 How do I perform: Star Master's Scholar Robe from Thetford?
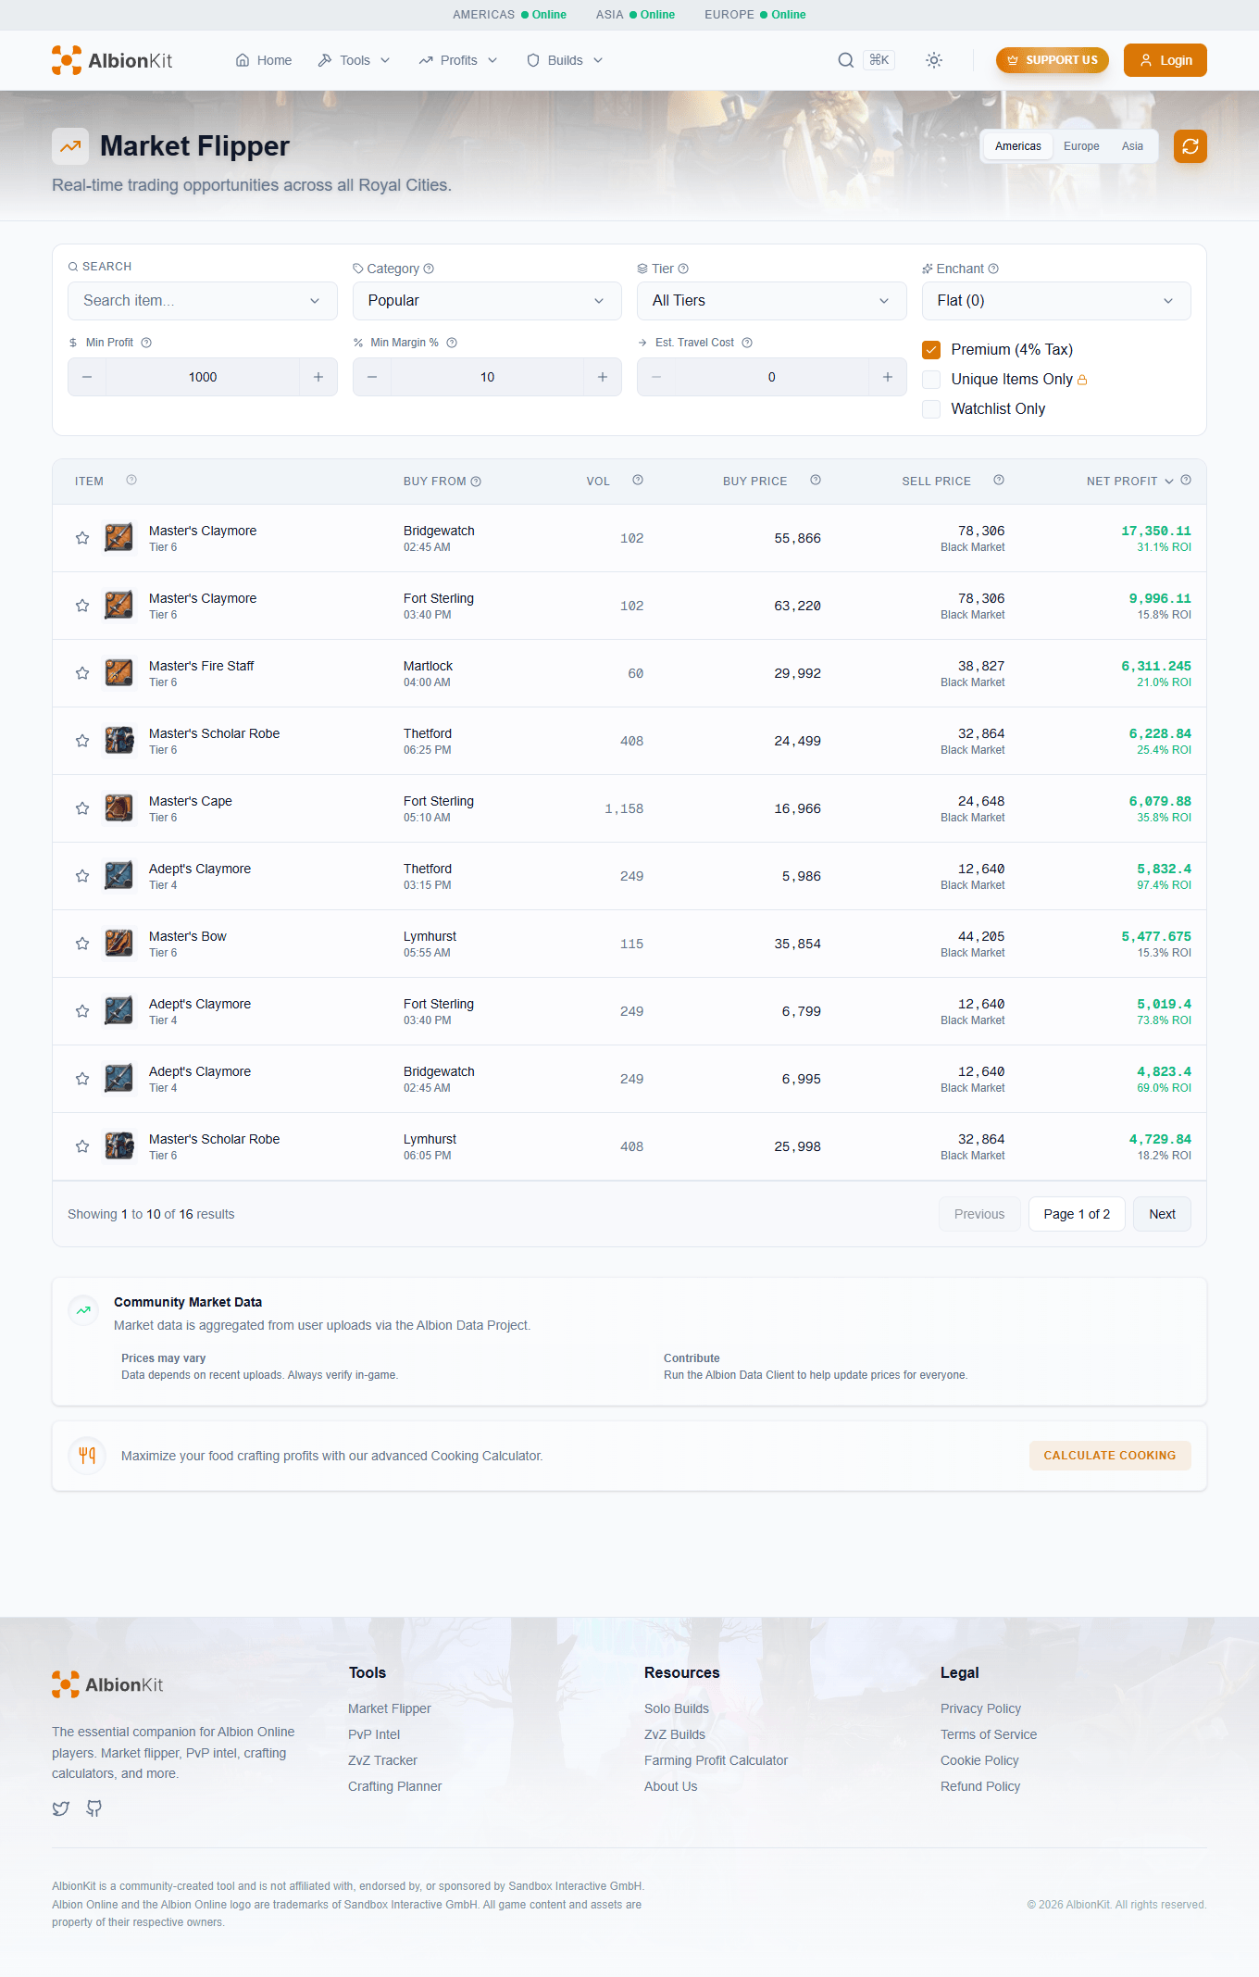[x=82, y=741]
